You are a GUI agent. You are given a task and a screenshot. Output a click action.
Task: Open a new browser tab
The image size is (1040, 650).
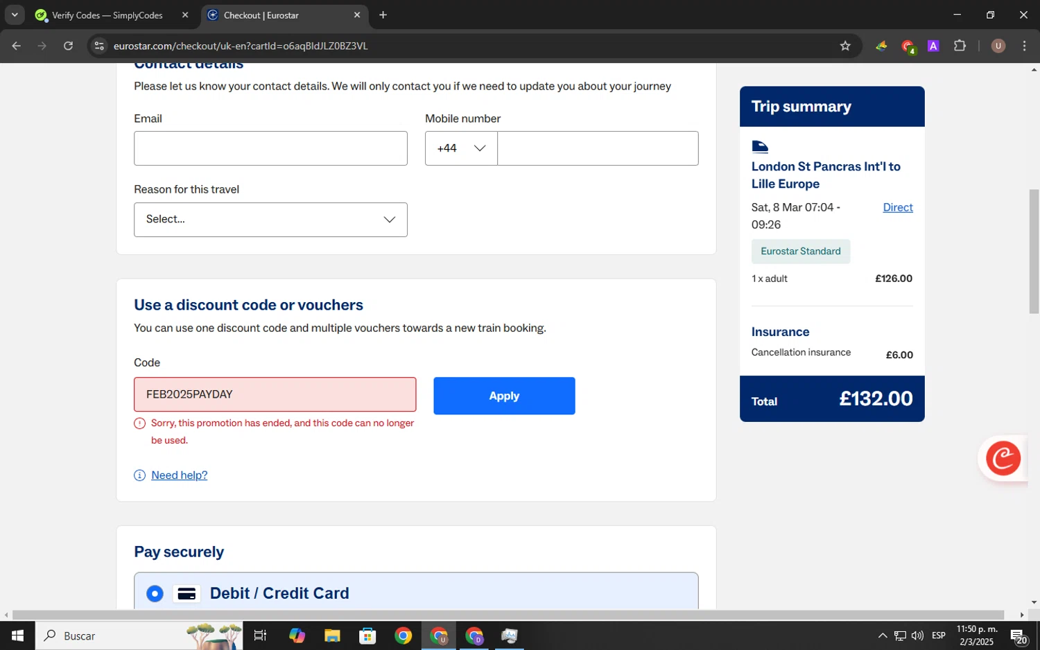pyautogui.click(x=383, y=15)
